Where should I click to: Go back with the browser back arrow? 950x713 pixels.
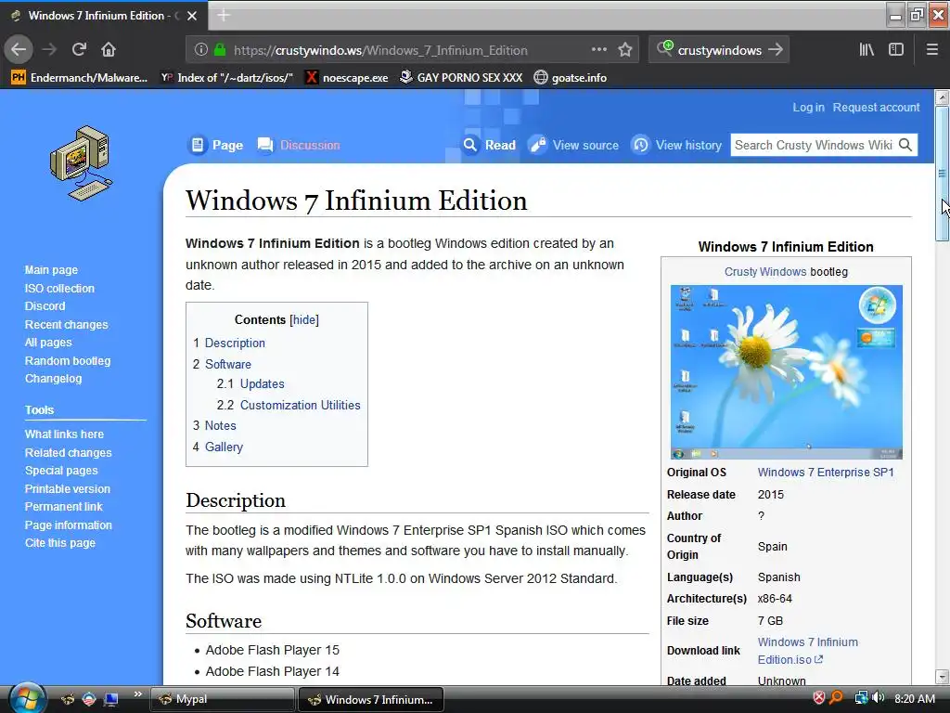19,49
